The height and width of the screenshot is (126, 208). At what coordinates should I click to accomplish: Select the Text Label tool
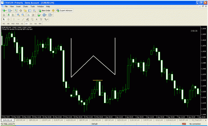click(x=41, y=19)
